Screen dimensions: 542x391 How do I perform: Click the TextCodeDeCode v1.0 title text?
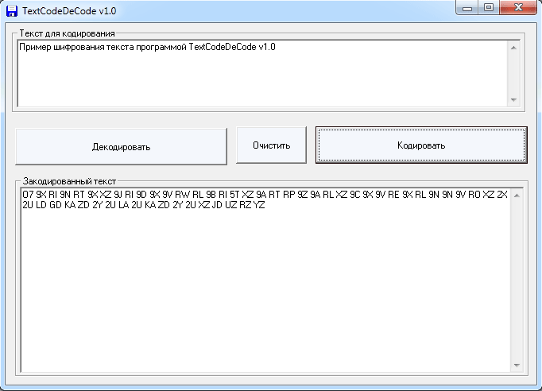[x=69, y=11]
